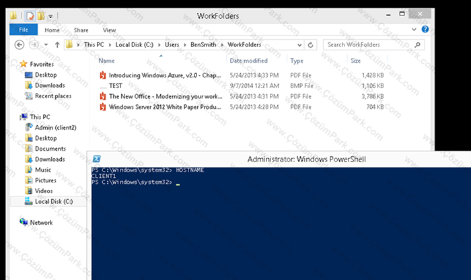Viewport: 471px width, 280px height.
Task: Select Network in navigation pane
Action: coord(41,223)
